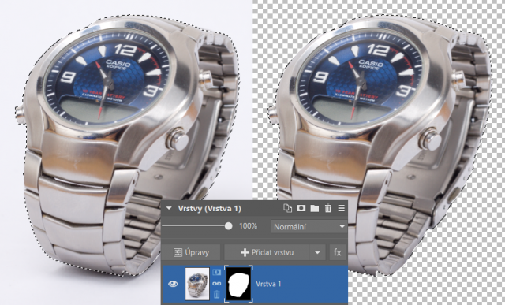Click the layer group folder icon
505x305 pixels.
tap(314, 209)
